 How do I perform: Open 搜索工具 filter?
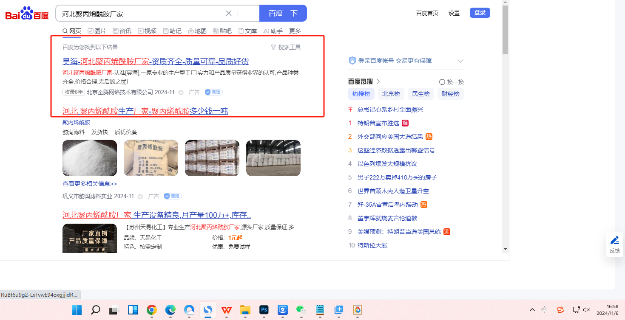tap(286, 47)
